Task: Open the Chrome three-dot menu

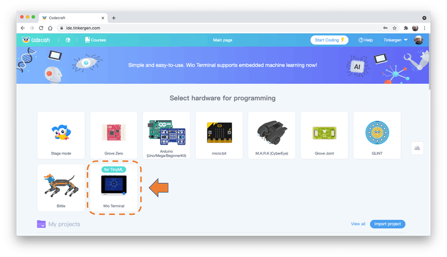Action: click(424, 28)
